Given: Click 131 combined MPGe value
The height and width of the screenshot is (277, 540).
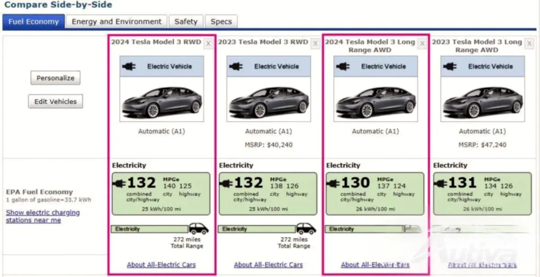Looking at the screenshot, I should tap(462, 183).
